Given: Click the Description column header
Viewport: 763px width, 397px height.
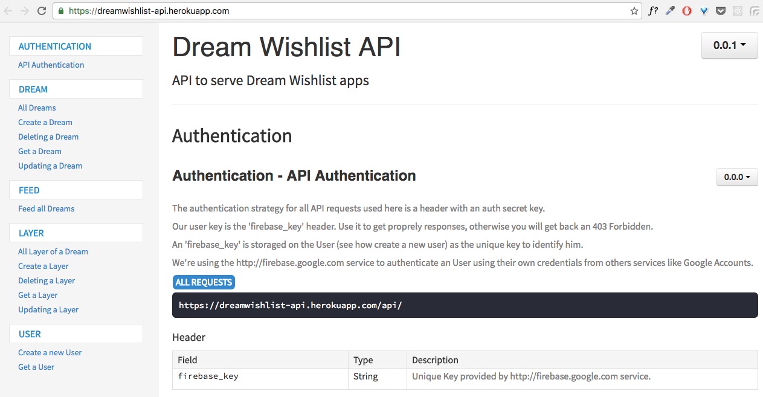Looking at the screenshot, I should coord(582,360).
